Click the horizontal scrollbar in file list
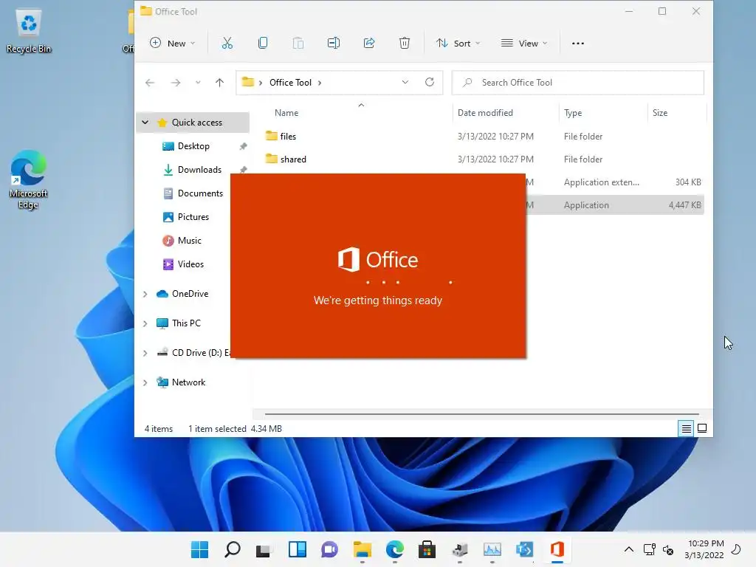 coord(481,413)
